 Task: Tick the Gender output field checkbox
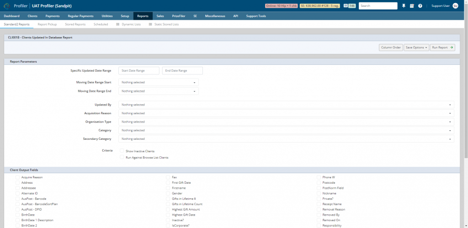point(168,193)
